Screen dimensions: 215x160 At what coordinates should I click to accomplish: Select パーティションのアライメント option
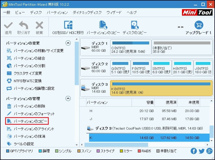[30, 129]
